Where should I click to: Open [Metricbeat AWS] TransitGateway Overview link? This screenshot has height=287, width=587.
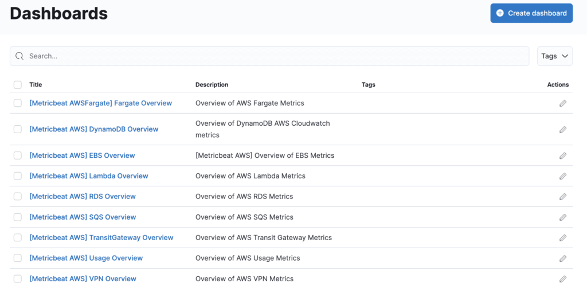(101, 237)
